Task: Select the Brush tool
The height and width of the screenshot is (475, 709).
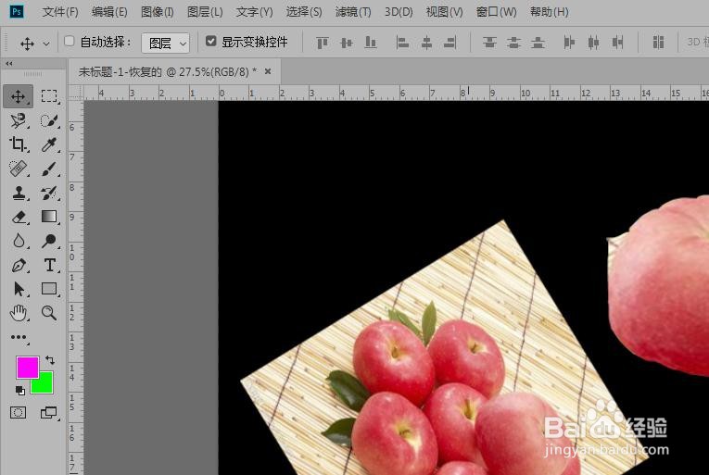Action: (x=49, y=169)
